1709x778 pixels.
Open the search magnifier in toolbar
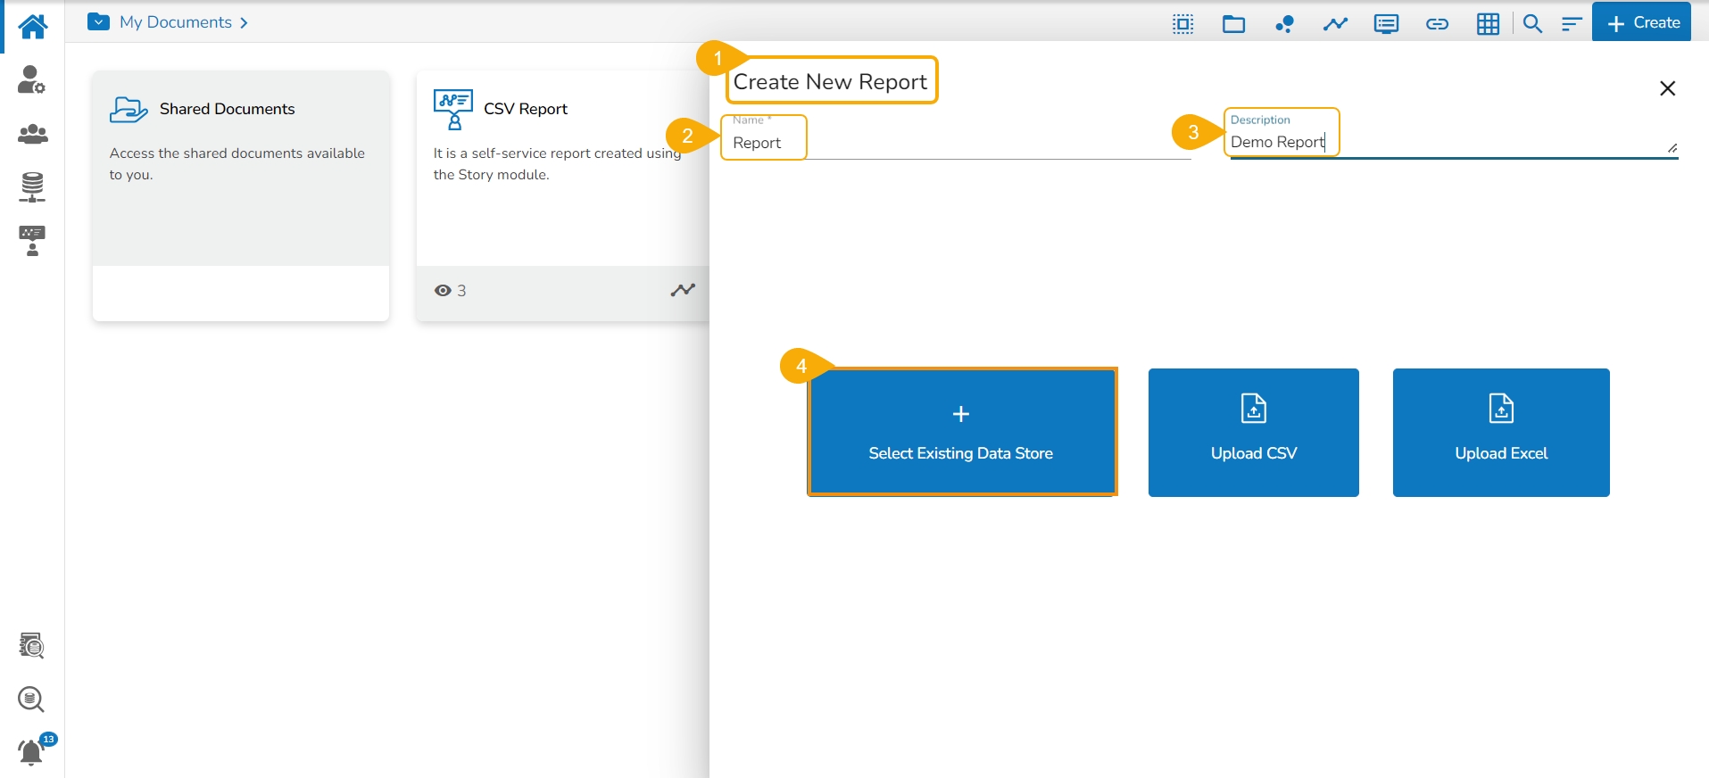tap(1532, 24)
